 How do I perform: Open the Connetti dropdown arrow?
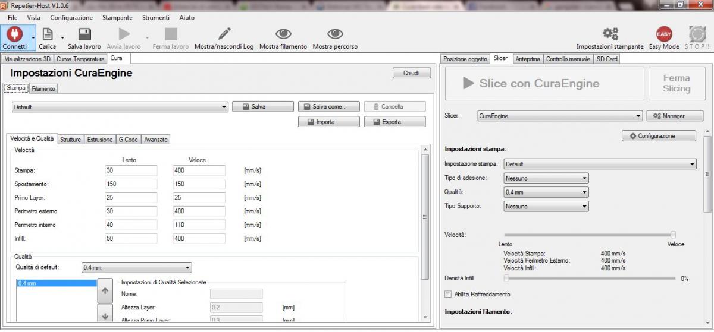point(33,38)
